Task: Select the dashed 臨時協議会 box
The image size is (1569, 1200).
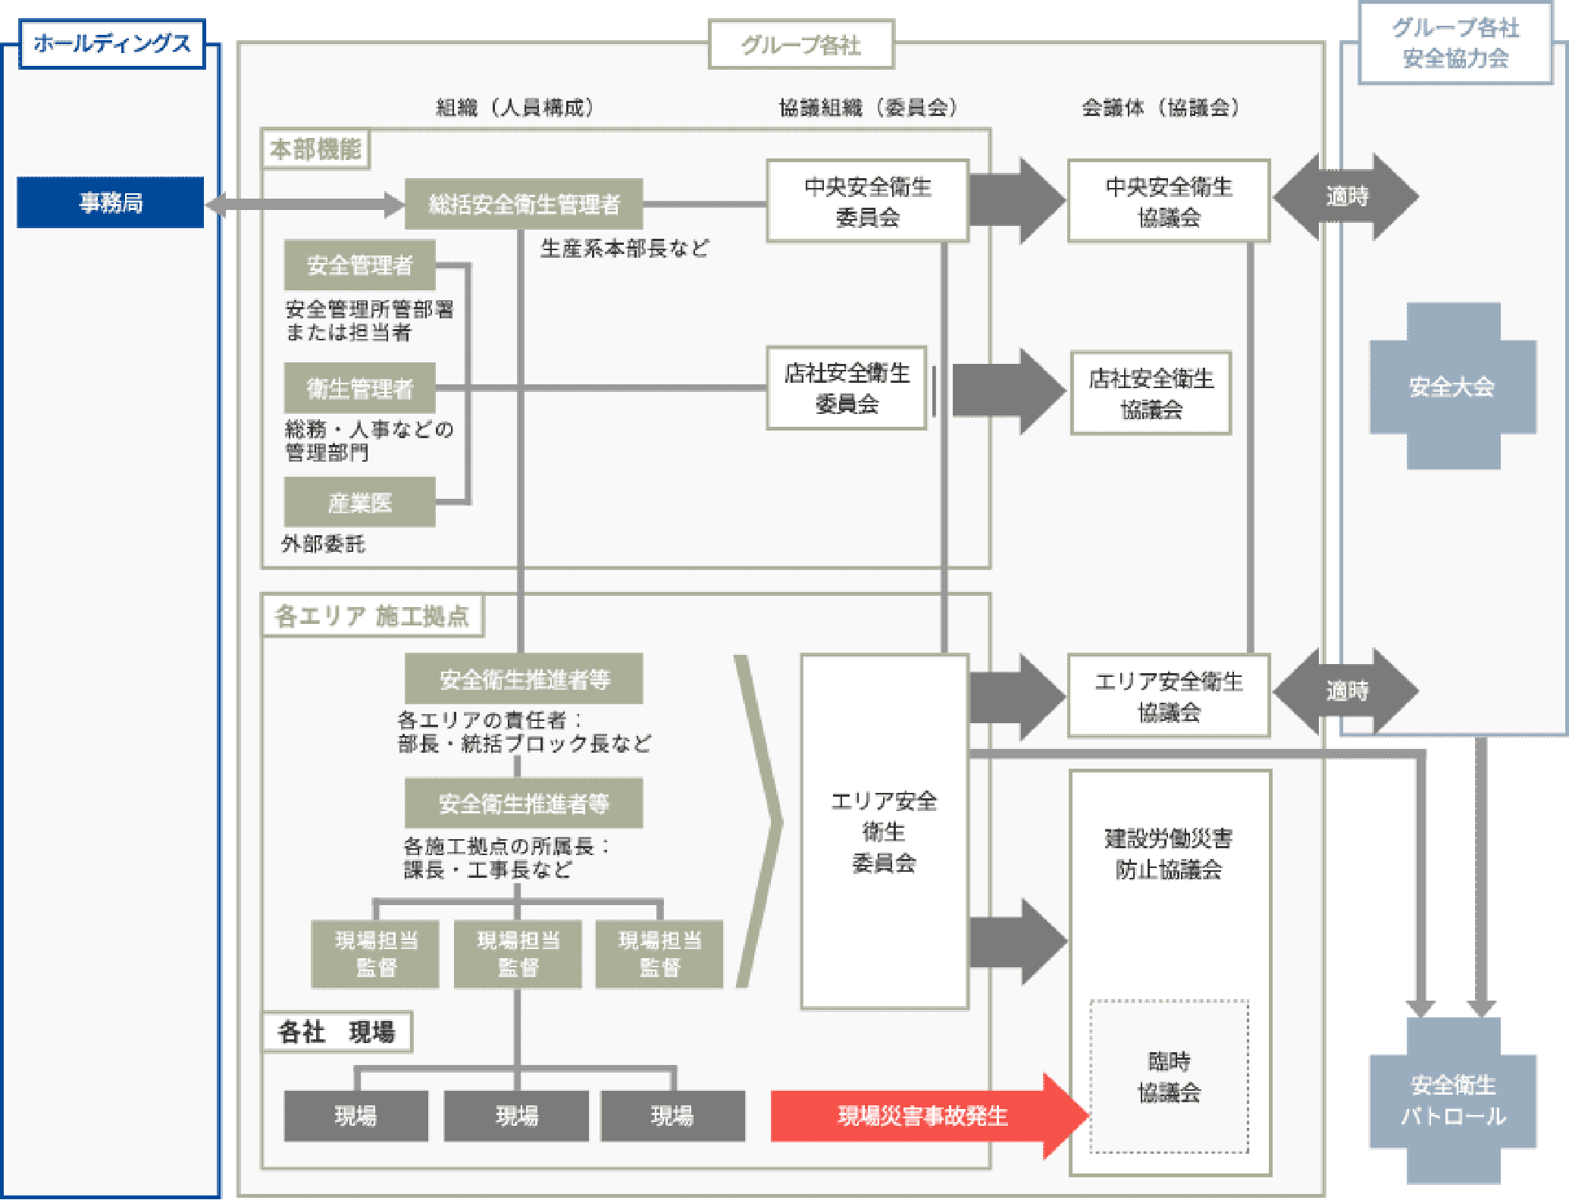Action: point(1169,1076)
